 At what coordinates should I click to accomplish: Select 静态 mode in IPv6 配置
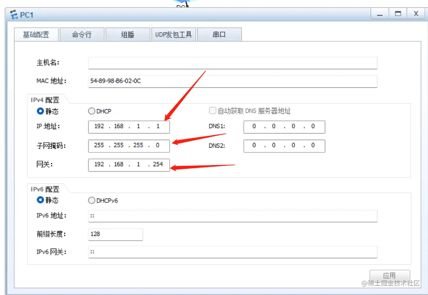point(40,200)
